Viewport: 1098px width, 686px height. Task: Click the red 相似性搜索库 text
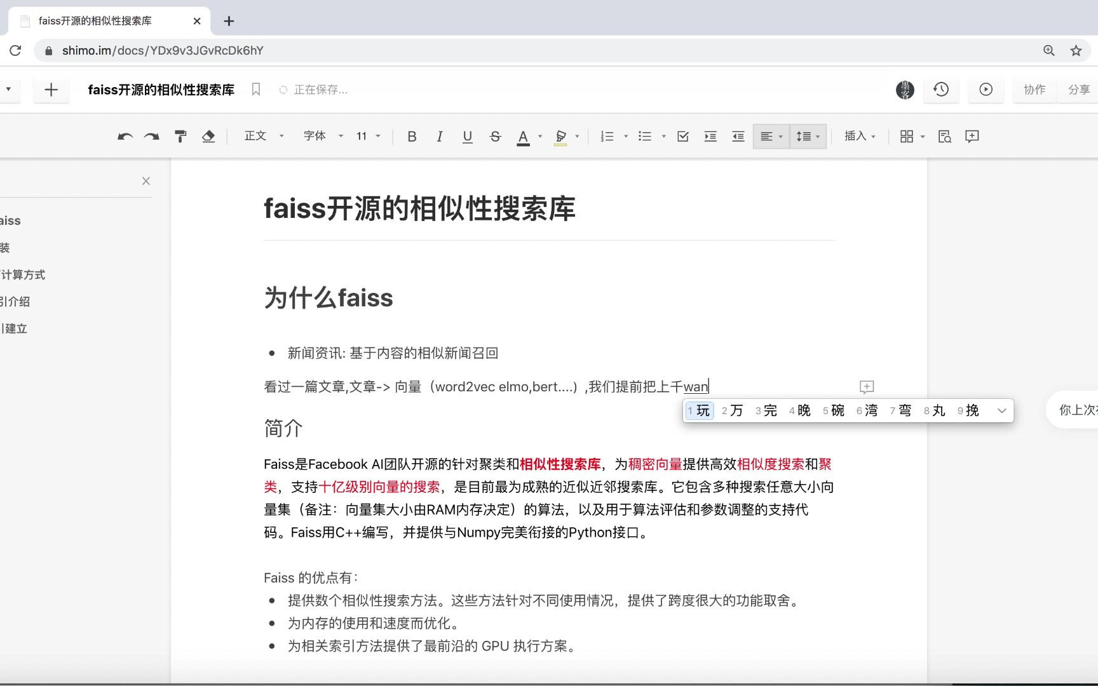click(560, 464)
